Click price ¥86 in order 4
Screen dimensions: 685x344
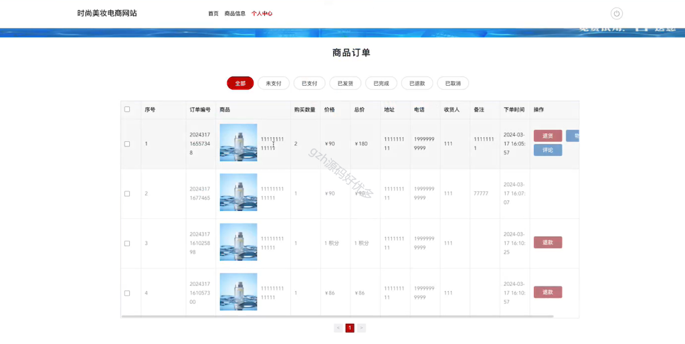tap(329, 293)
